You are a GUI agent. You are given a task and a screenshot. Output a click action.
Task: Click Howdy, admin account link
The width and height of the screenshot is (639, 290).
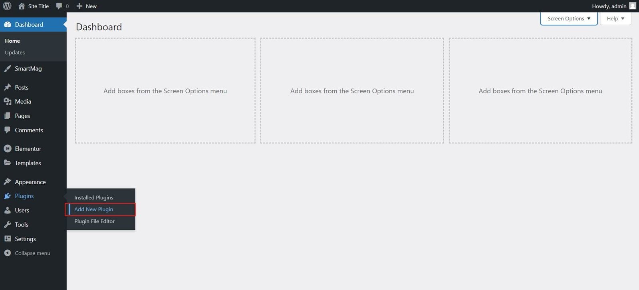pos(609,6)
